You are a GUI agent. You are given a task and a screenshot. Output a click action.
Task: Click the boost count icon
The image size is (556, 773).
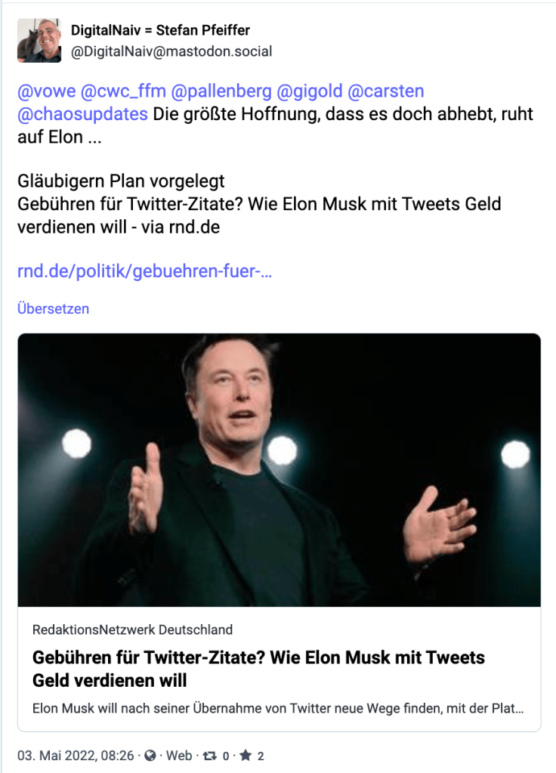coord(209,755)
